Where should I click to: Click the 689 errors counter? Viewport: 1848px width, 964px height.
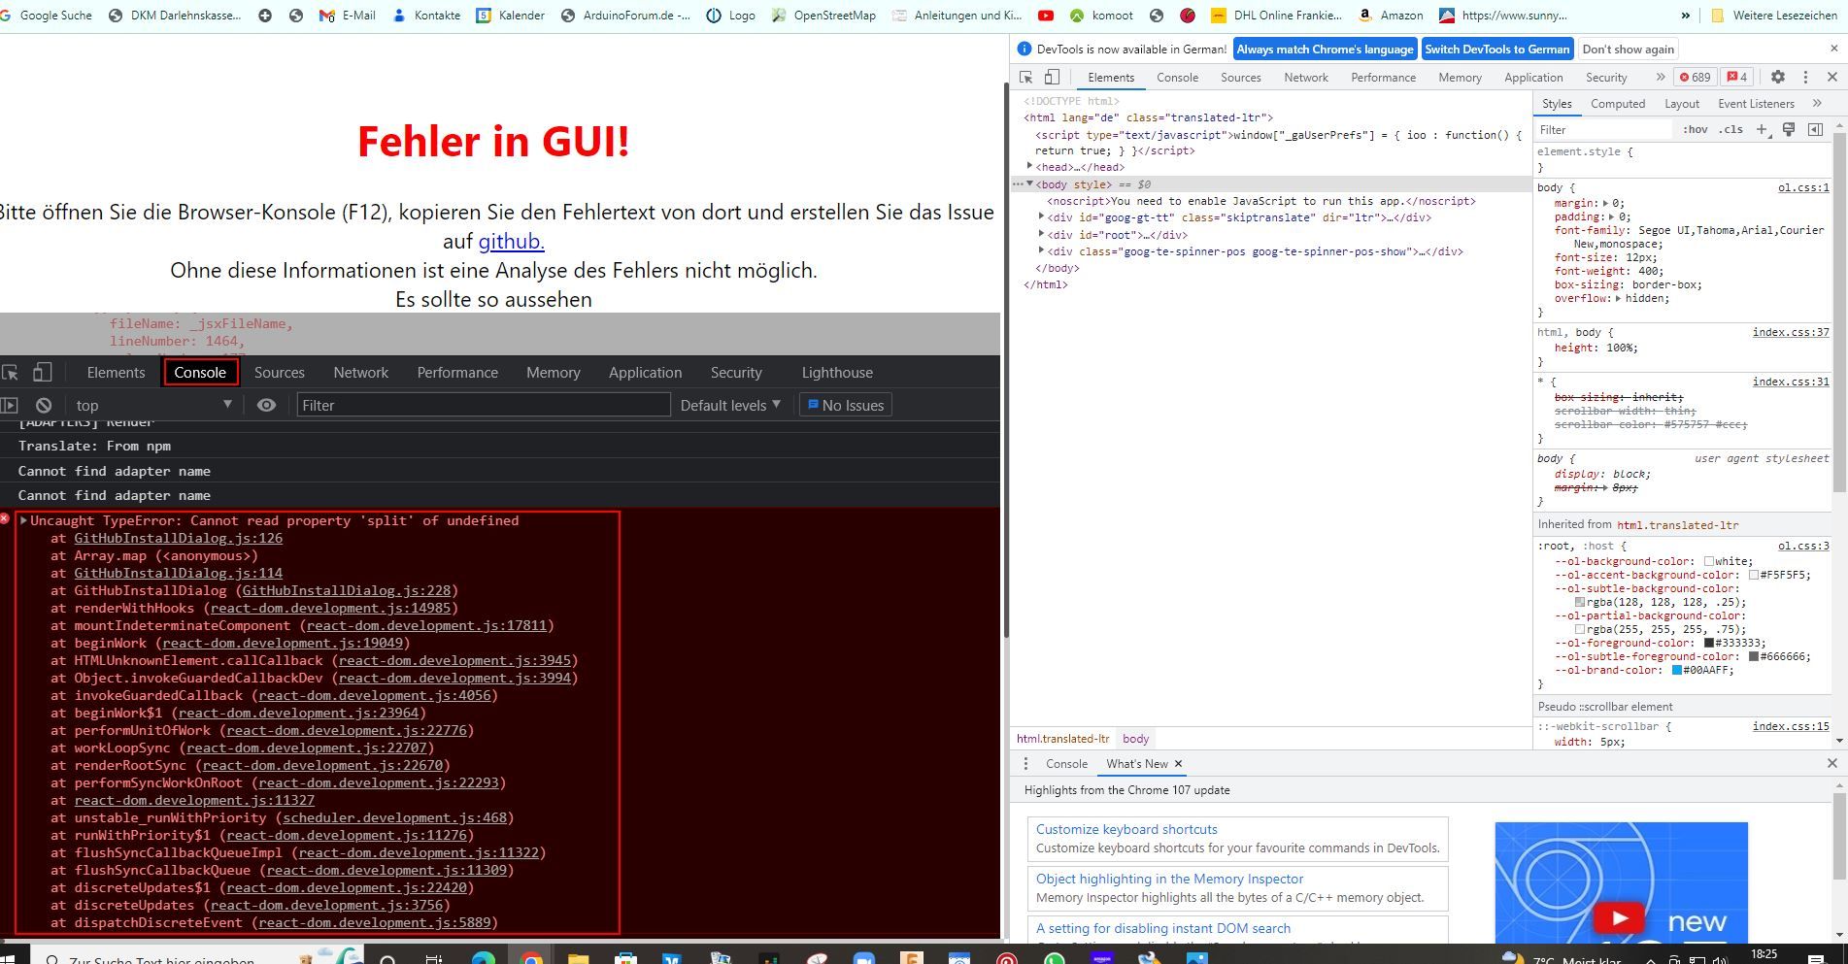pyautogui.click(x=1696, y=78)
